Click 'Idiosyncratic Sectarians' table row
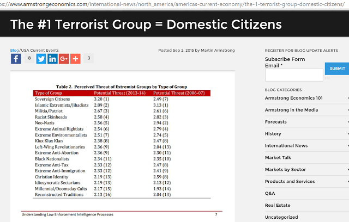Screen dimensions: 349x222 pos(122,183)
